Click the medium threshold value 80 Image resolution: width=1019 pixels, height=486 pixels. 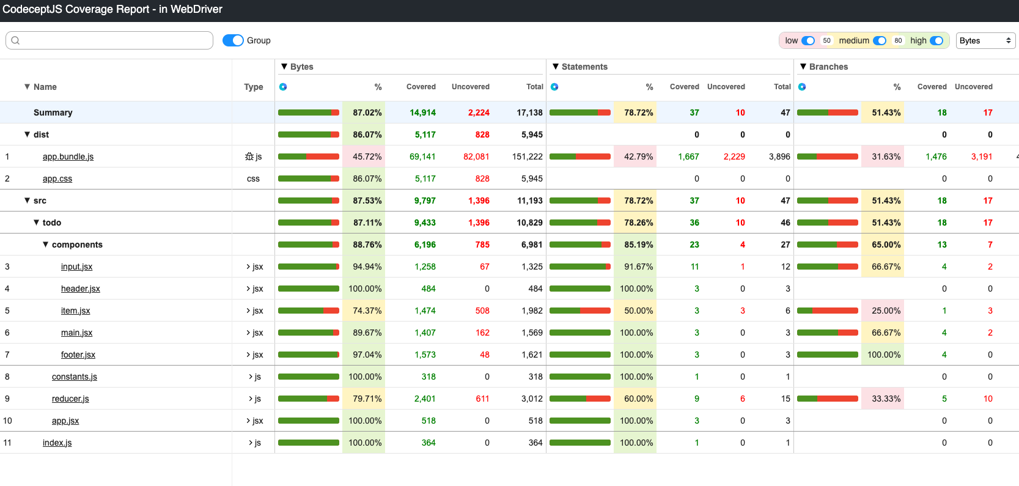898,40
